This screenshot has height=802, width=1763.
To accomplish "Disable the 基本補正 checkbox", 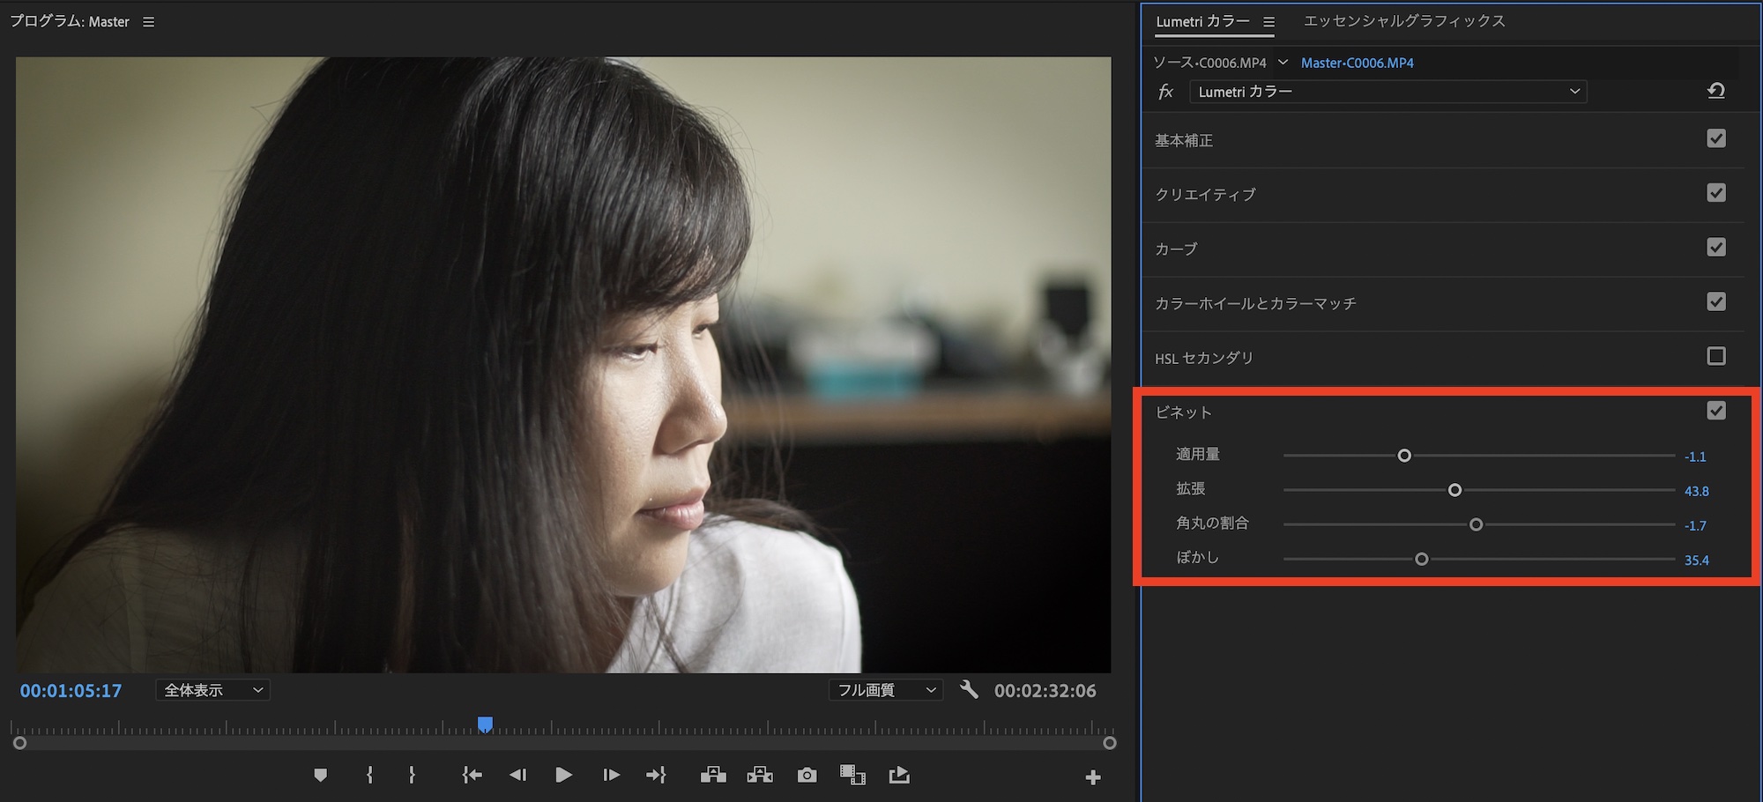I will pos(1715,139).
